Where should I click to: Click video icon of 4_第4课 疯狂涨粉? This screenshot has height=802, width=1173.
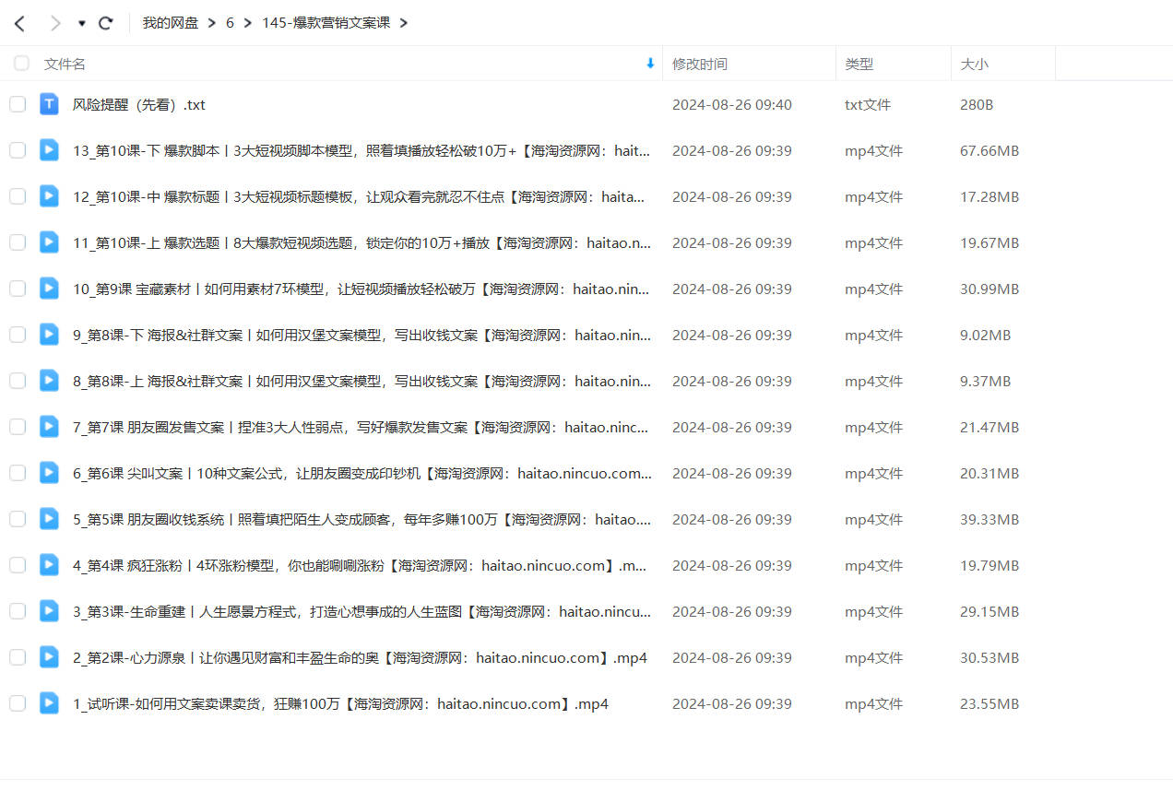[49, 565]
